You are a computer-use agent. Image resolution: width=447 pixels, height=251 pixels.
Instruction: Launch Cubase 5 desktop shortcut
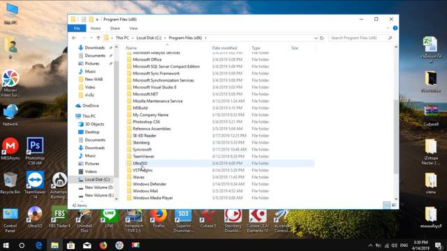[x=208, y=218]
